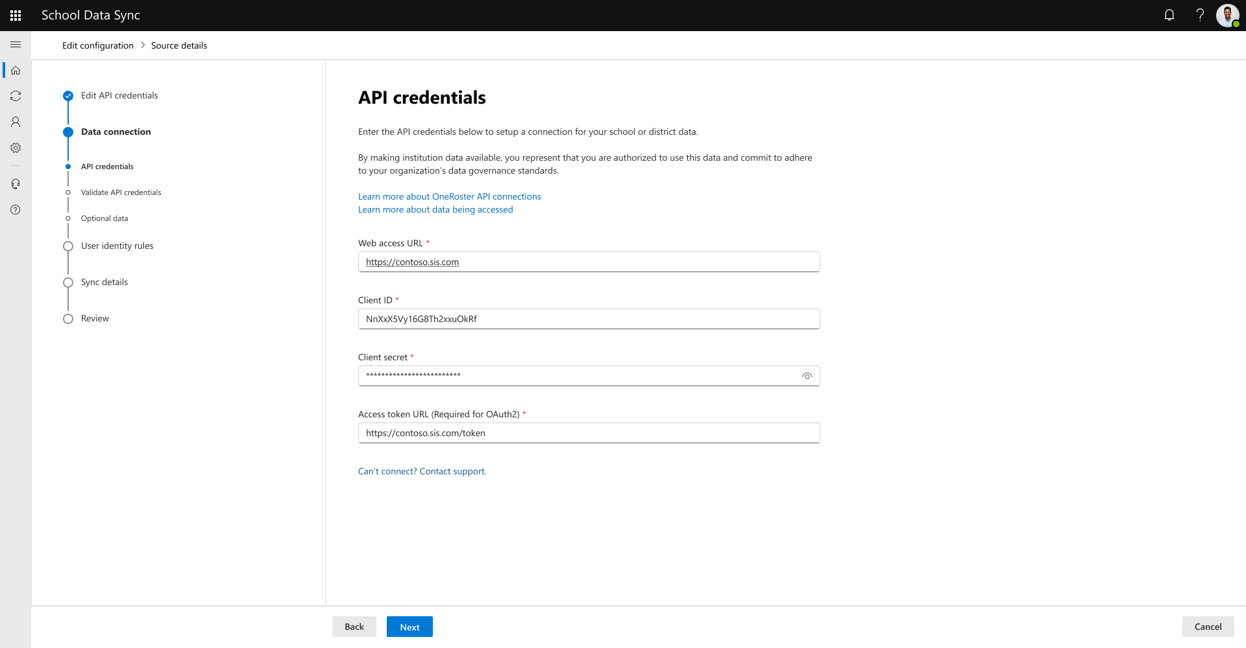Focus the Client secret field

(589, 376)
